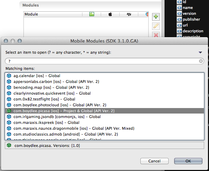
Task: Select com.maraxis.ikspreek [ios] module row
Action: (104, 122)
